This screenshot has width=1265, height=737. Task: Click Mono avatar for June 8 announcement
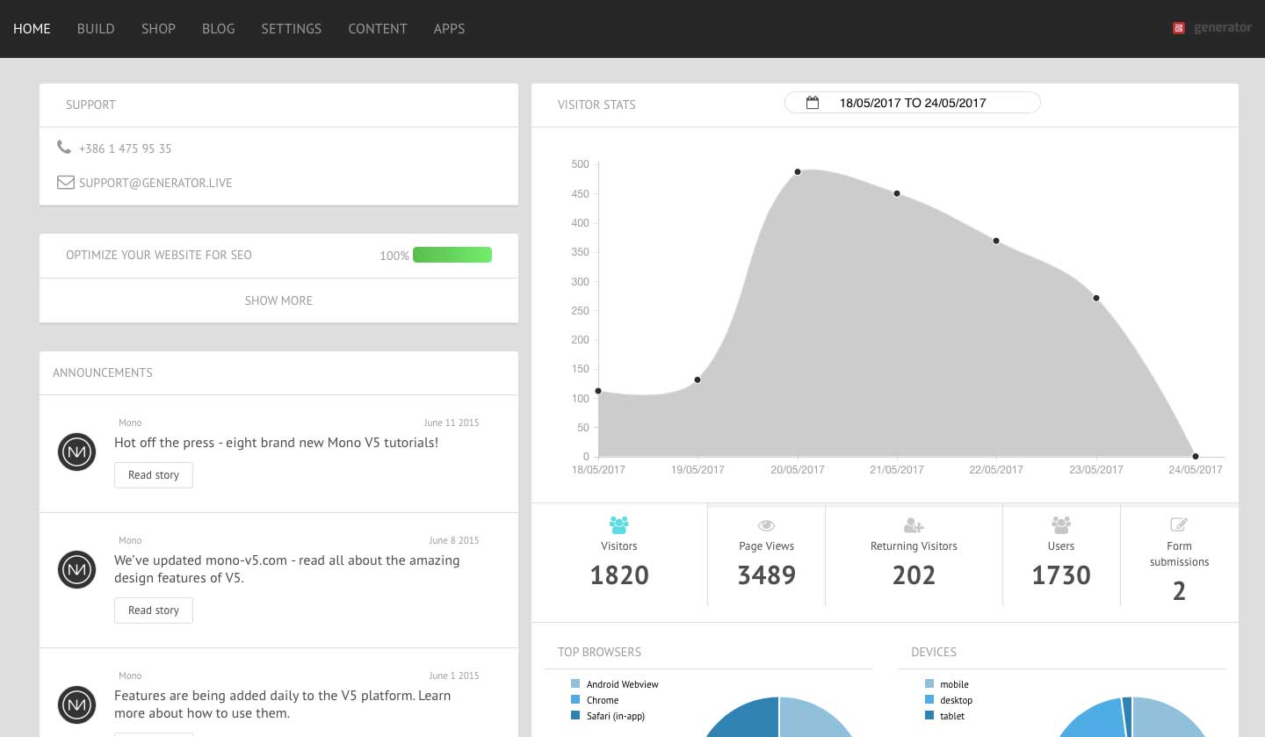(x=76, y=569)
